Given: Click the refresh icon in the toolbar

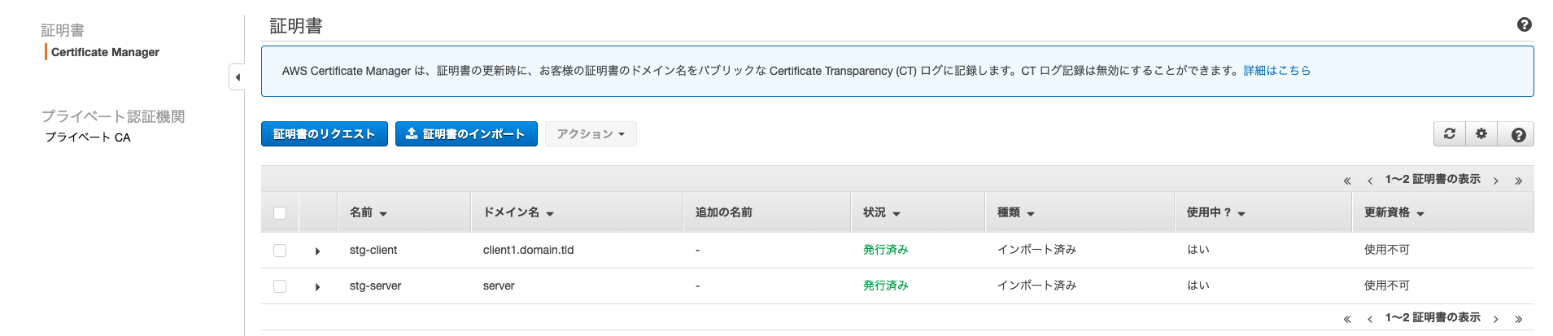Looking at the screenshot, I should [1449, 134].
